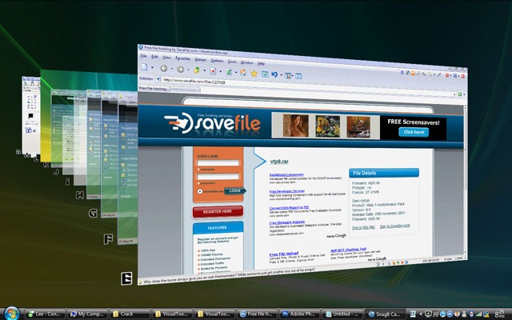This screenshot has width=512, height=320.
Task: Click the LOGIN button
Action: (x=234, y=190)
